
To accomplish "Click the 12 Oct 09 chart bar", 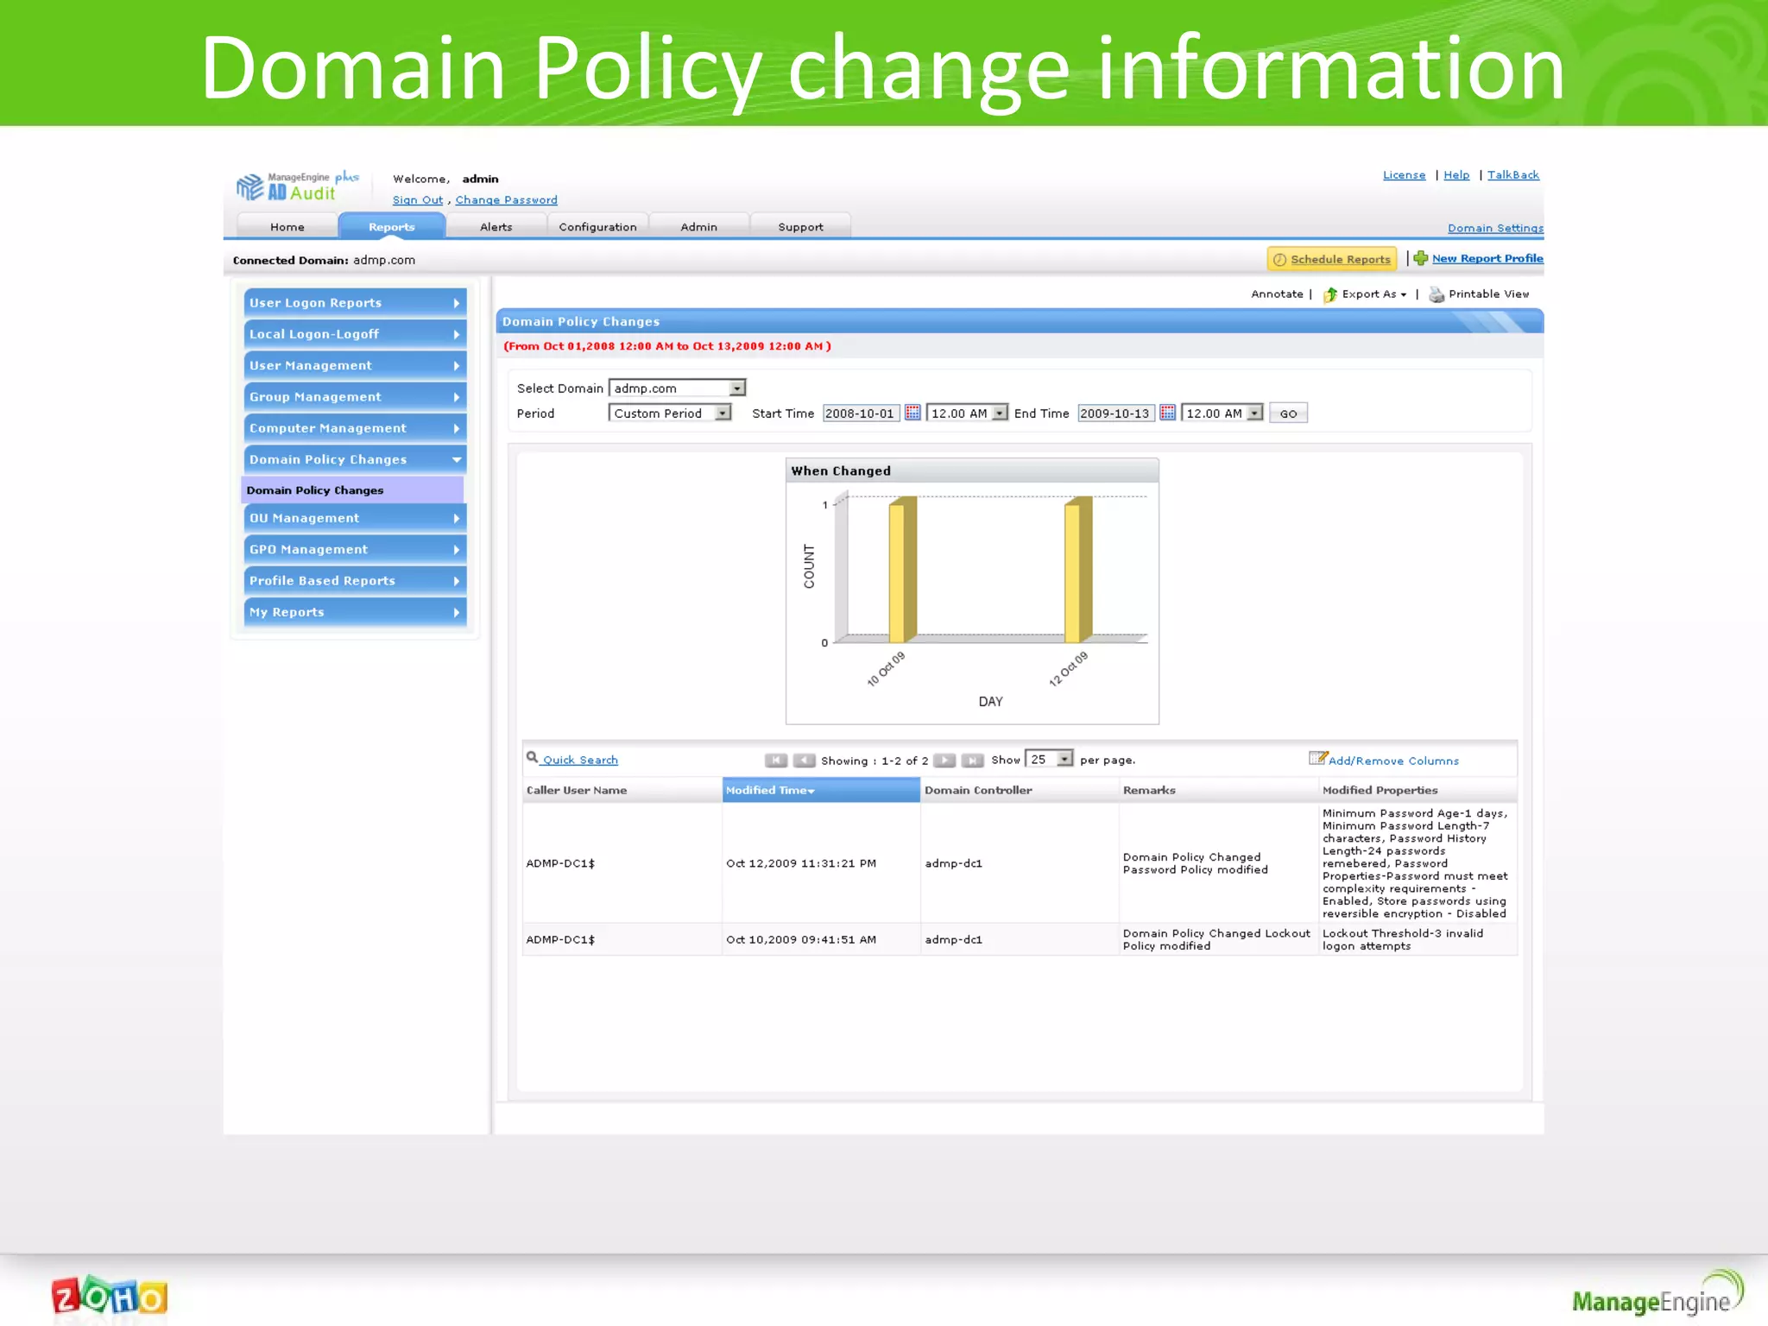I will point(1078,570).
